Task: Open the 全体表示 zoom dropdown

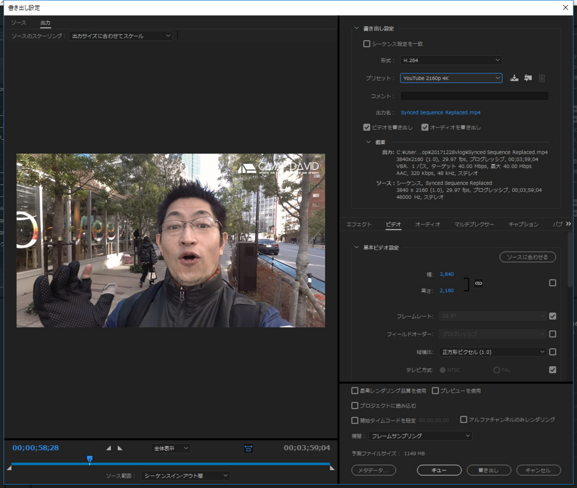Action: [170, 448]
